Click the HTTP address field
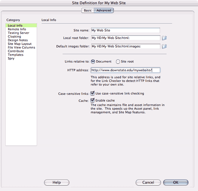The height and width of the screenshot is (191, 198). [x=125, y=70]
